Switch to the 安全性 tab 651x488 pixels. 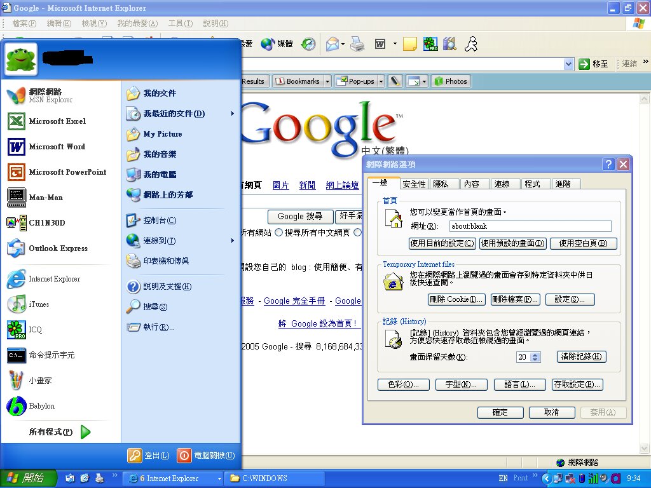(x=414, y=184)
